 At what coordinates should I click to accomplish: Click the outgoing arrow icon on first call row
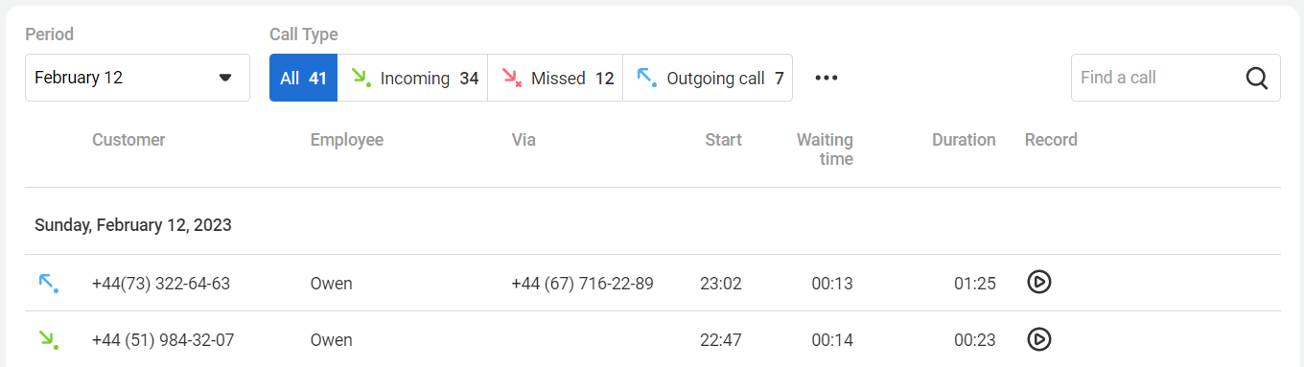pyautogui.click(x=49, y=283)
